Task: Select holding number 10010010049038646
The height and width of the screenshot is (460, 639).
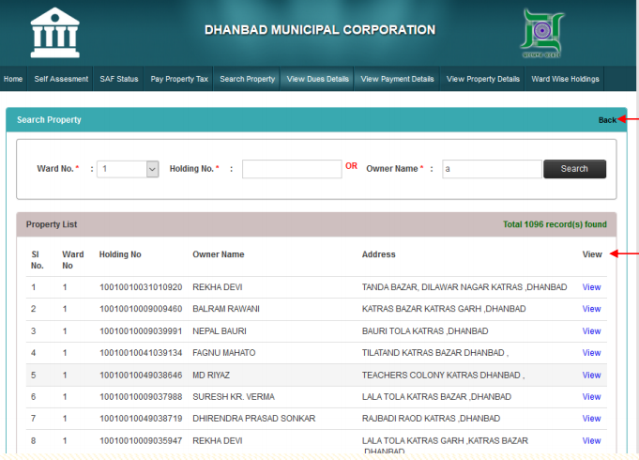Action: click(x=141, y=376)
